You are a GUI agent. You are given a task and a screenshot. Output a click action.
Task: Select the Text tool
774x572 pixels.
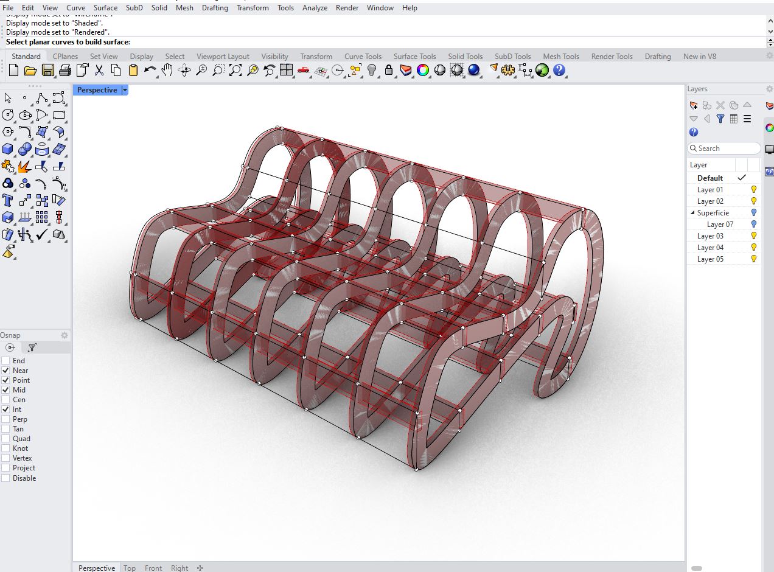tap(8, 200)
